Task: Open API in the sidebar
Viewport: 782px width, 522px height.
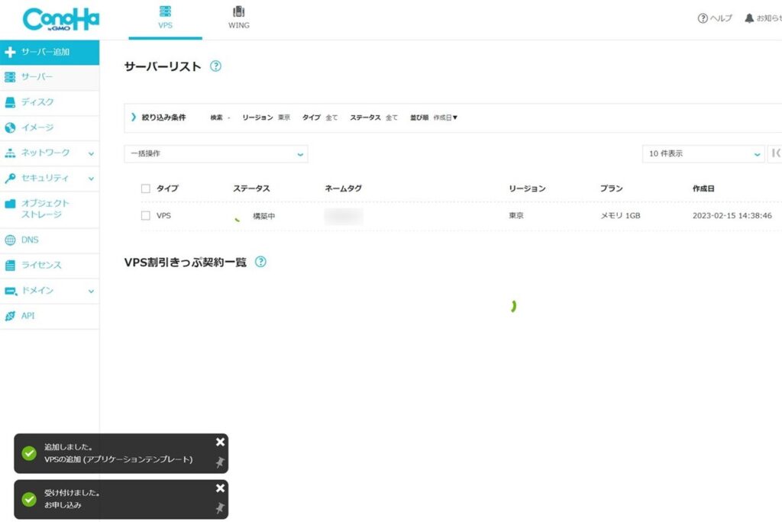Action: 50,316
